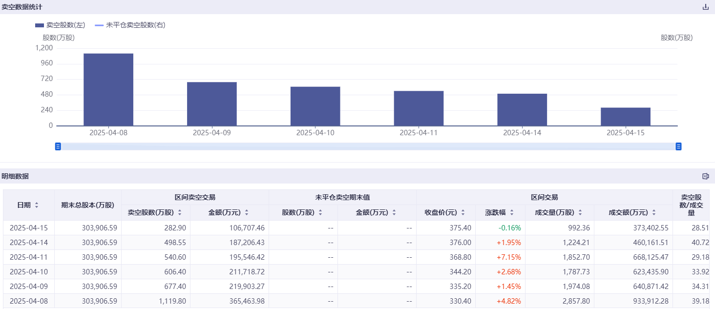715x309 pixels.
Task: Sort table by 日期 column
Action: coord(37,206)
